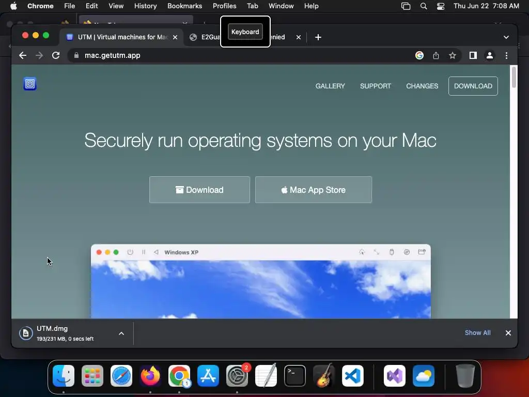
Task: Click the lock icon in the address bar
Action: [76, 55]
